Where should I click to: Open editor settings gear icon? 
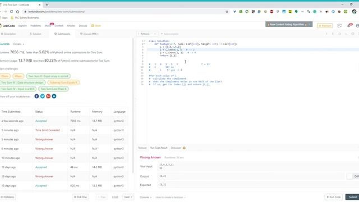pyautogui.click(x=353, y=34)
